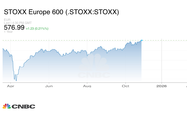Select the Apr label on the x-axis
This screenshot has height=116, width=187.
(x=10, y=86)
